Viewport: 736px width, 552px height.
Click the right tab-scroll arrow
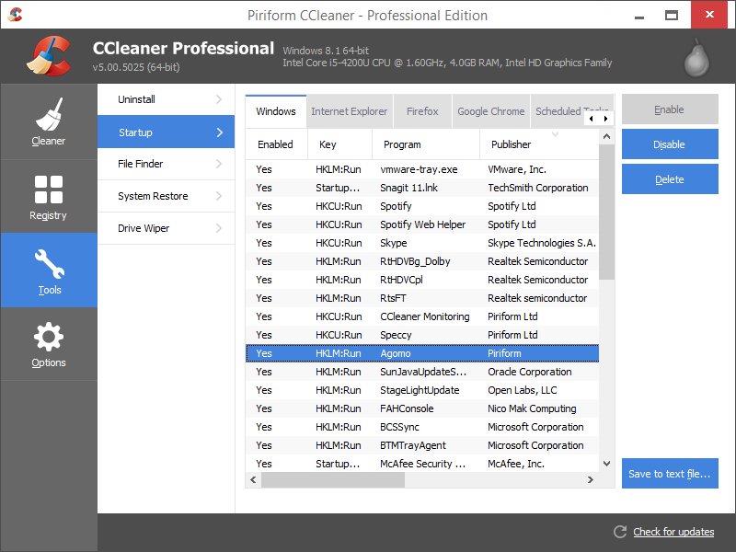click(604, 119)
